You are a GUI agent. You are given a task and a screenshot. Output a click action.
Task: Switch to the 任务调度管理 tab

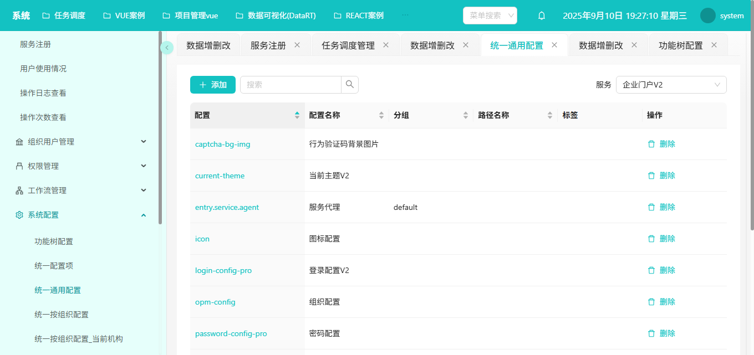[348, 45]
